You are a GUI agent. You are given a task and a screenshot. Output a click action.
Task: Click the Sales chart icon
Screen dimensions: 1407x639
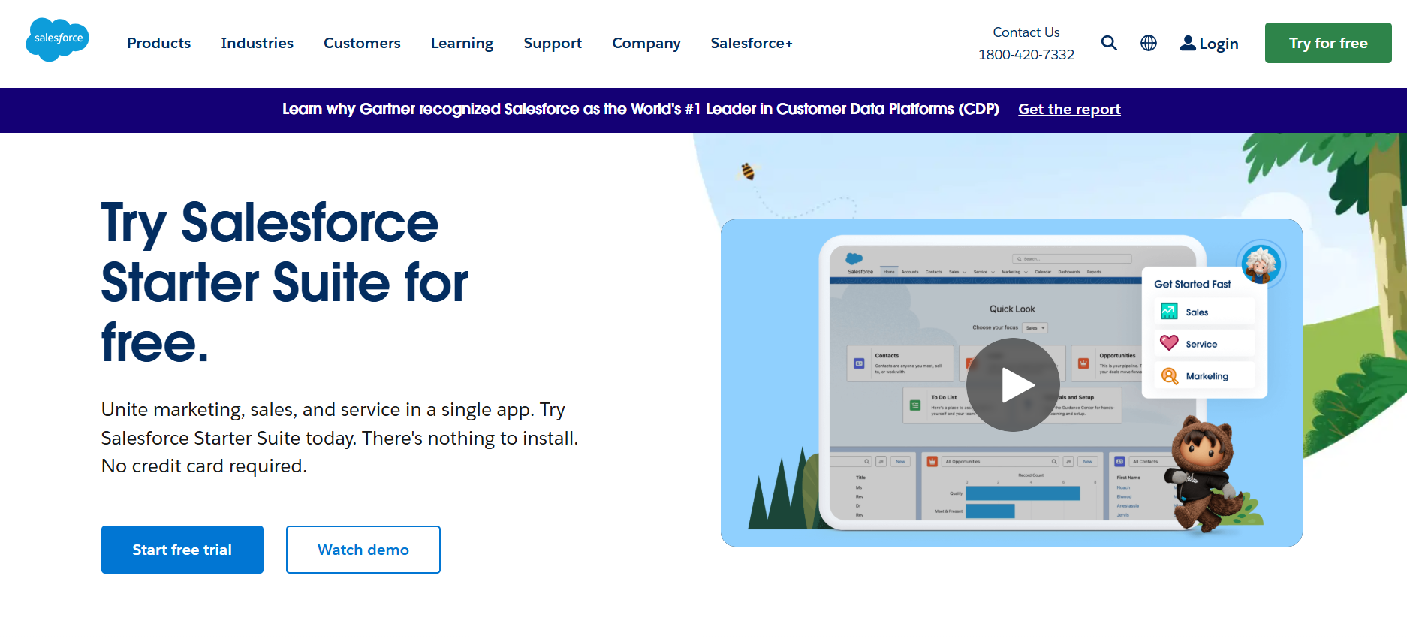tap(1169, 312)
